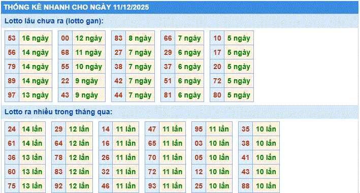The width and height of the screenshot is (360, 193).
Task: Select lotto number 97 cell
Action: pos(12,95)
